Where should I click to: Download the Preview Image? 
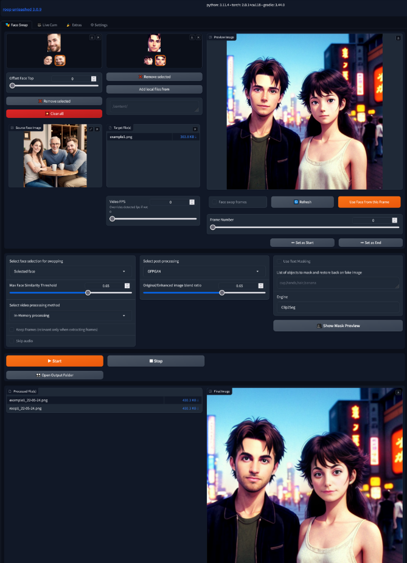pos(398,38)
